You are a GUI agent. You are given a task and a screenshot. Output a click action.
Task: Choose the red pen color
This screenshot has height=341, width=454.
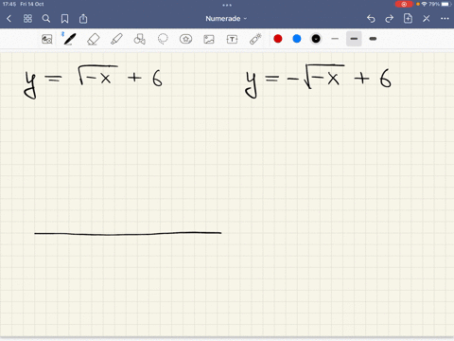pos(278,39)
